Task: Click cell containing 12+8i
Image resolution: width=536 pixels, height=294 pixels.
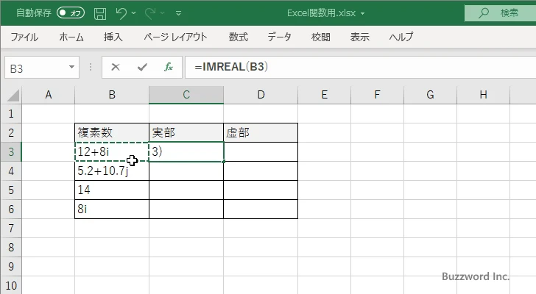Action: [112, 151]
